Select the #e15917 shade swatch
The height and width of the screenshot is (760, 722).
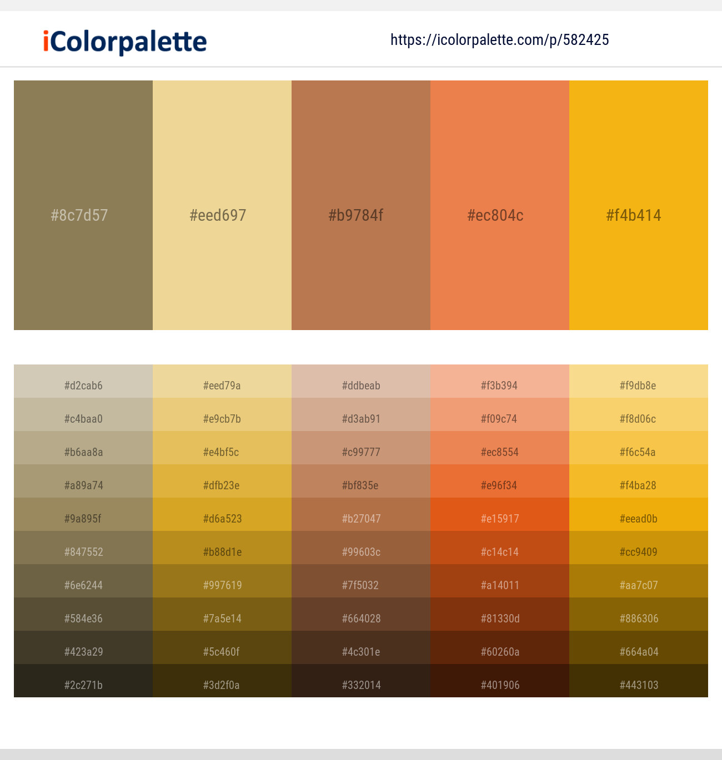pos(499,518)
